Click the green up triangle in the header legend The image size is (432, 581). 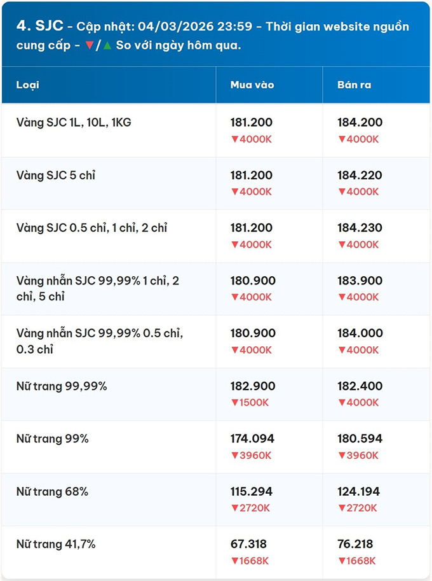click(x=107, y=46)
